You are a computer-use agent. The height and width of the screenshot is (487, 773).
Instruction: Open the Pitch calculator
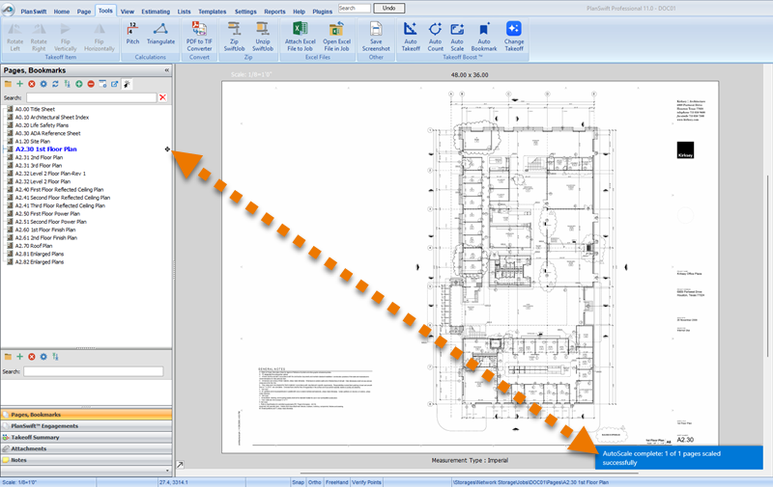[132, 34]
